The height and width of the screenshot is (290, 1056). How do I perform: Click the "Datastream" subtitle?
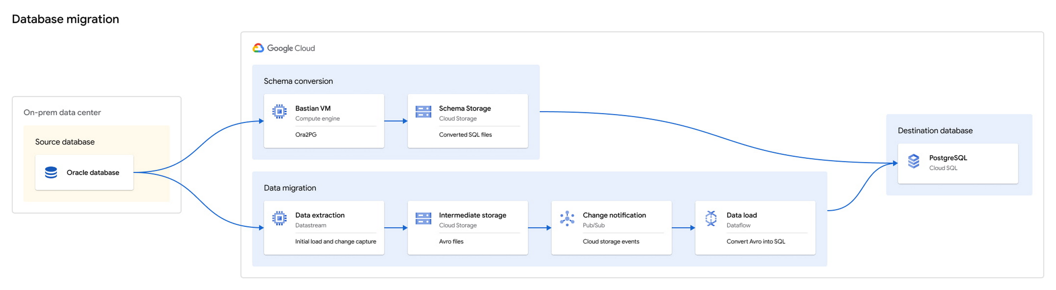click(311, 226)
